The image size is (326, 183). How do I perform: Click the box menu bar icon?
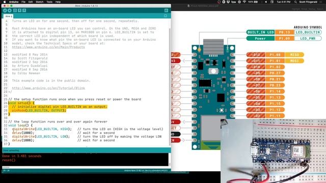click(x=234, y=2)
